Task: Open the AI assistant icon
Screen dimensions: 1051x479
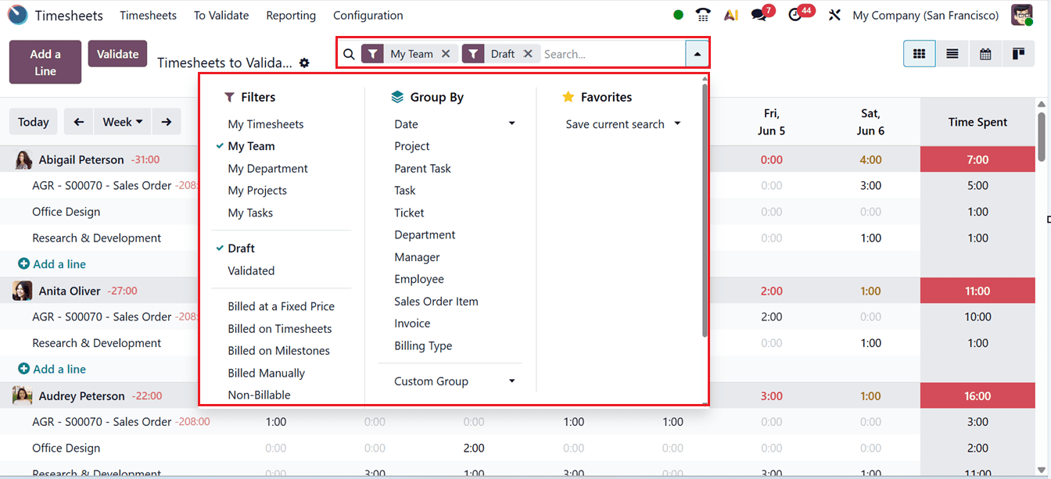Action: point(731,15)
